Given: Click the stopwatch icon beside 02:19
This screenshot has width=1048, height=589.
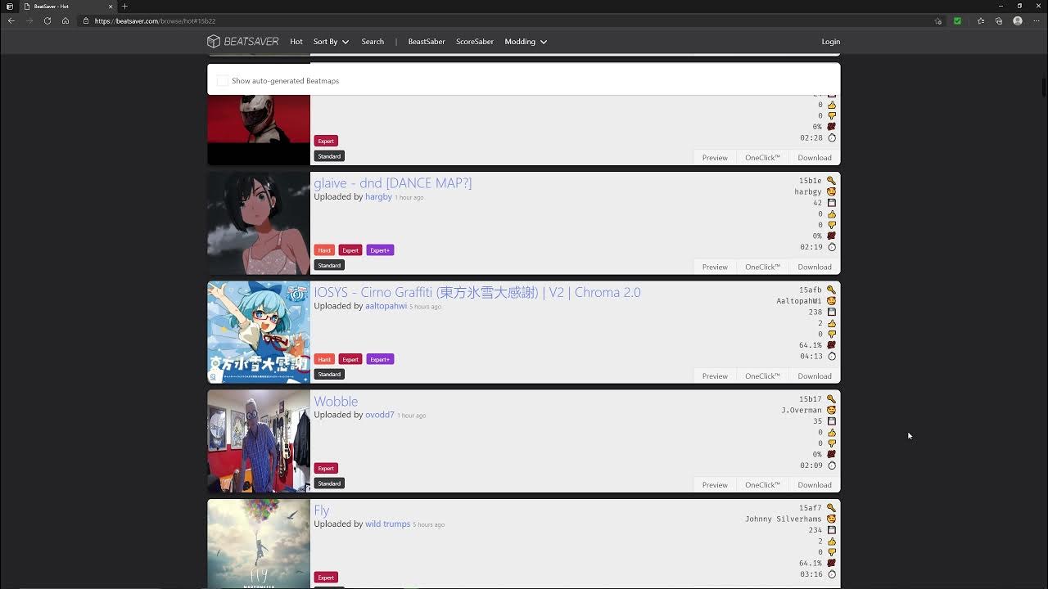Looking at the screenshot, I should pos(831,247).
